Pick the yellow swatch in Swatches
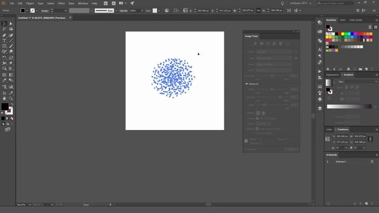Image resolution: width=379 pixels, height=213 pixels. (342, 34)
